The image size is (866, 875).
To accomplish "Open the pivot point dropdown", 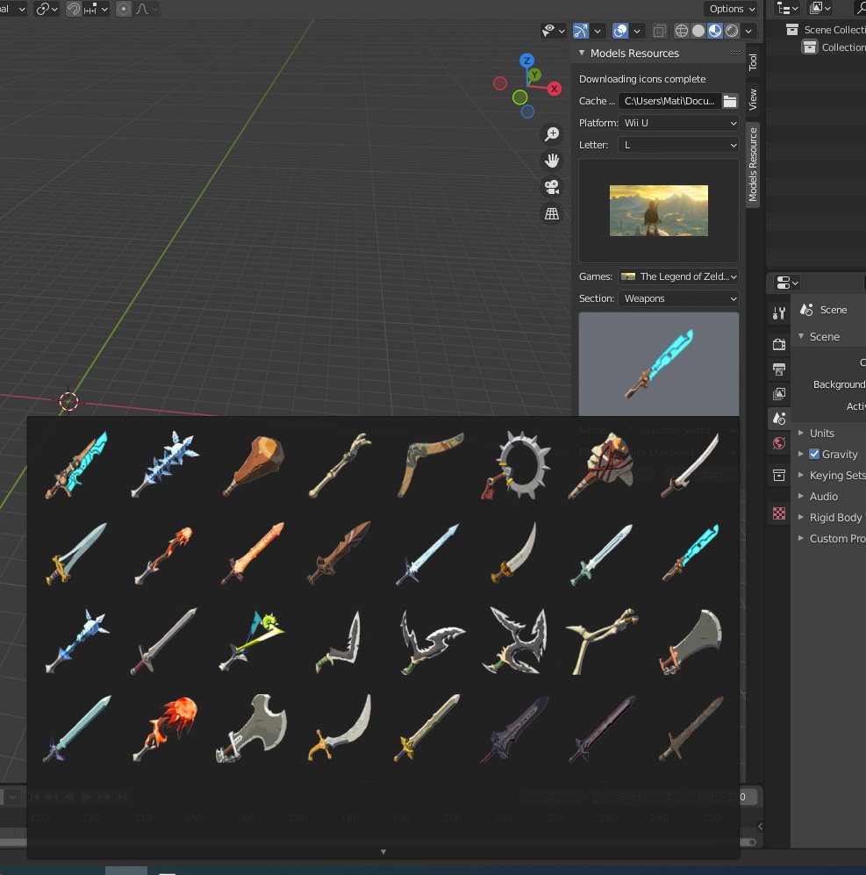I will pos(47,9).
